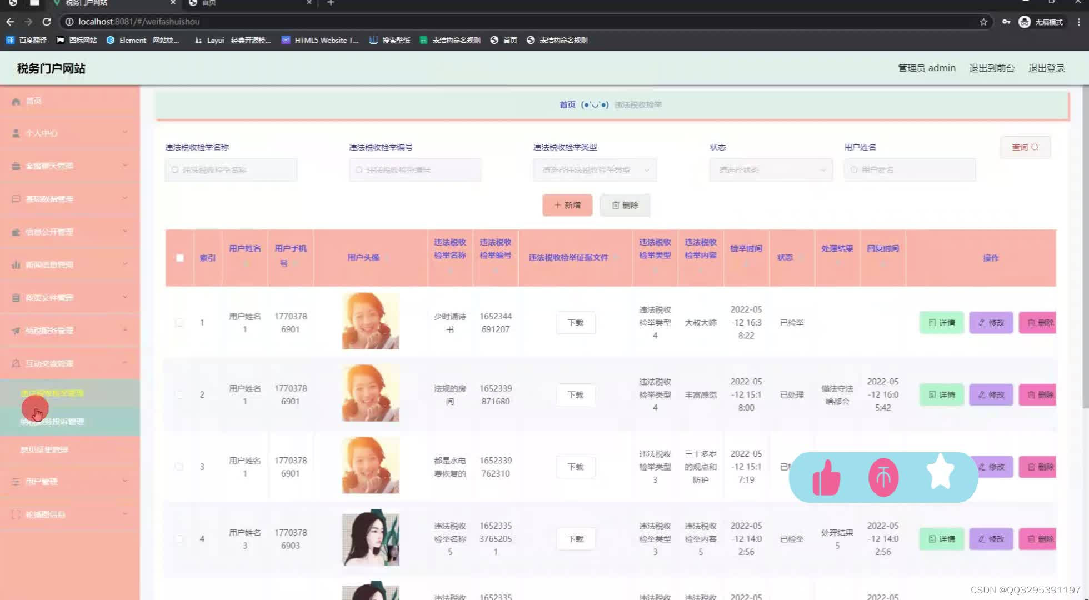Open the HTML5 Website bookmark
Image resolution: width=1089 pixels, height=600 pixels.
tap(320, 40)
